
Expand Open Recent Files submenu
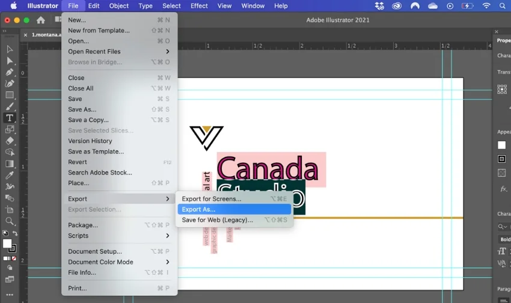click(119, 52)
